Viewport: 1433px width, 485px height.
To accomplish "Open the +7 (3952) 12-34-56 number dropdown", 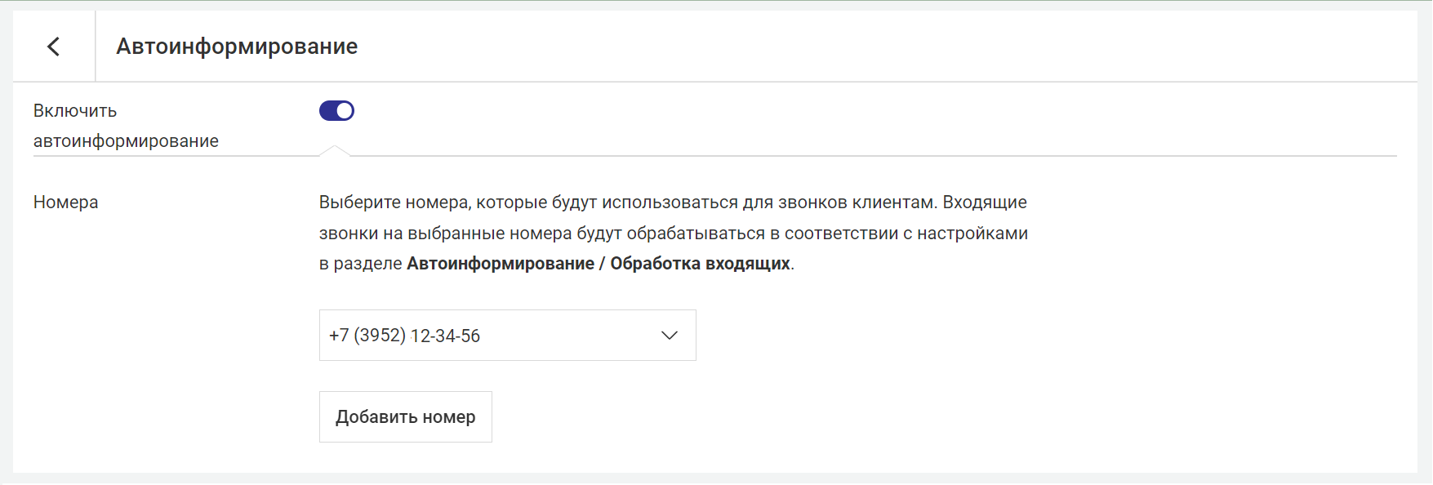I will [x=507, y=336].
